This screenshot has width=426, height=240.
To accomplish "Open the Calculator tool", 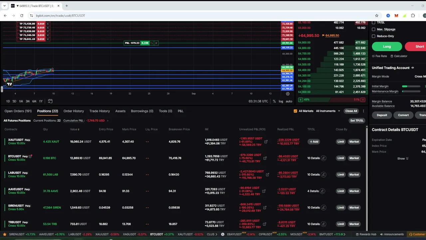I will pyautogui.click(x=399, y=56).
